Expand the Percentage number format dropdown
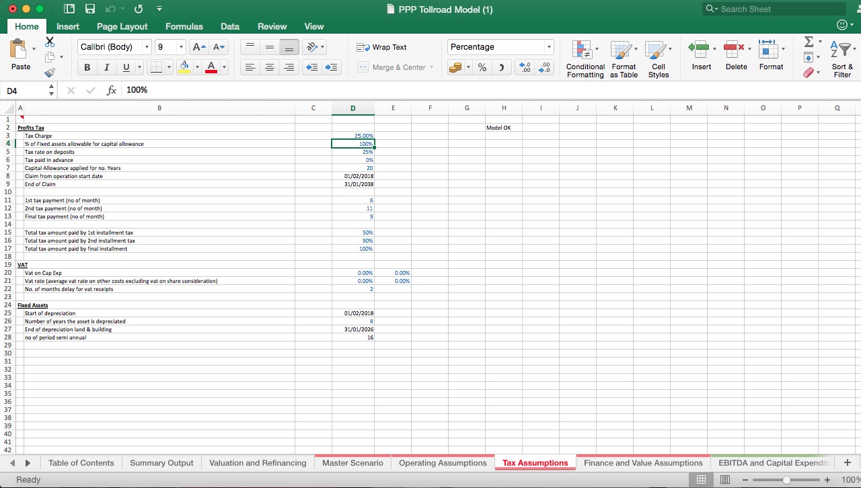Image resolution: width=861 pixels, height=488 pixels. tap(549, 47)
